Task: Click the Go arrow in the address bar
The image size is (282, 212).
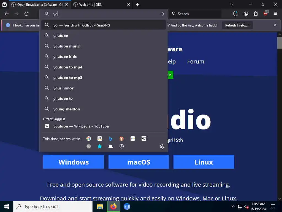Action: pos(162,14)
